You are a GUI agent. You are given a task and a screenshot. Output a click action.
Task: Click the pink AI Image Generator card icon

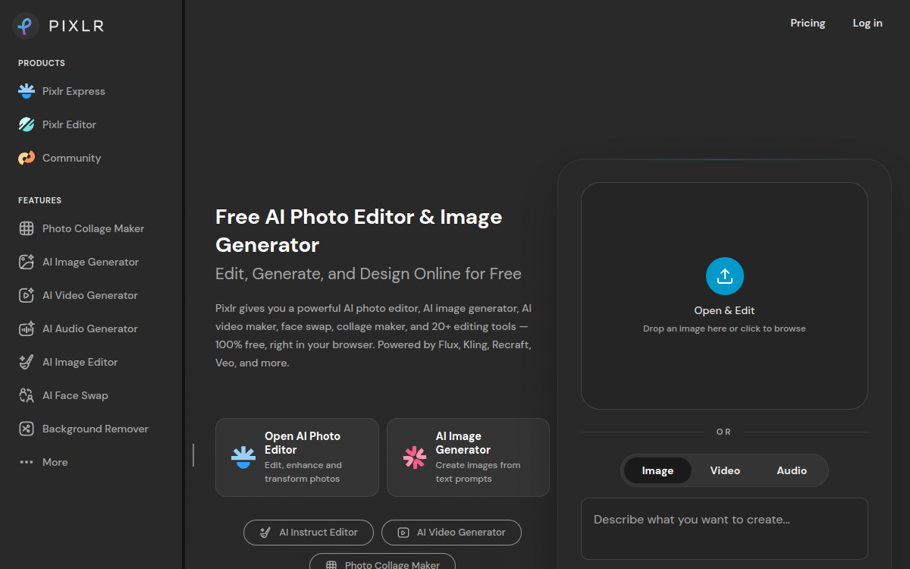click(x=415, y=457)
